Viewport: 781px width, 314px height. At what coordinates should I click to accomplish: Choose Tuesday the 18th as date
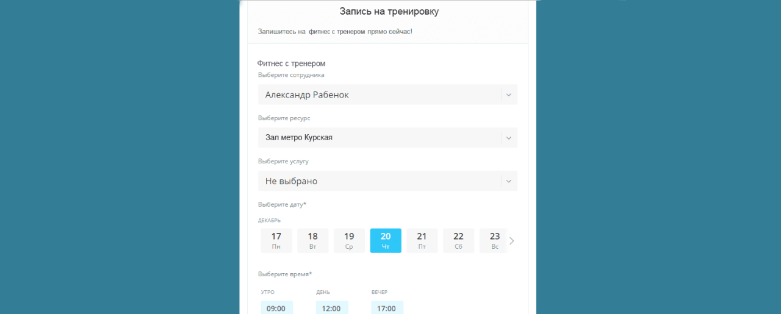[312, 241]
